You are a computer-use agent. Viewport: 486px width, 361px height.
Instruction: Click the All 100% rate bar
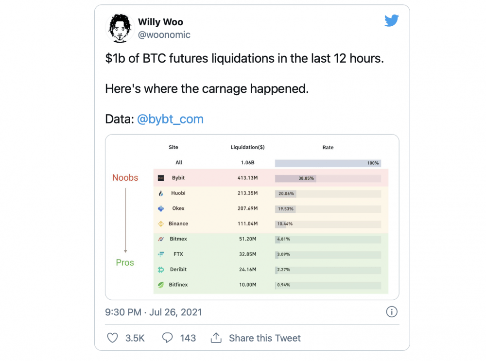(x=328, y=163)
